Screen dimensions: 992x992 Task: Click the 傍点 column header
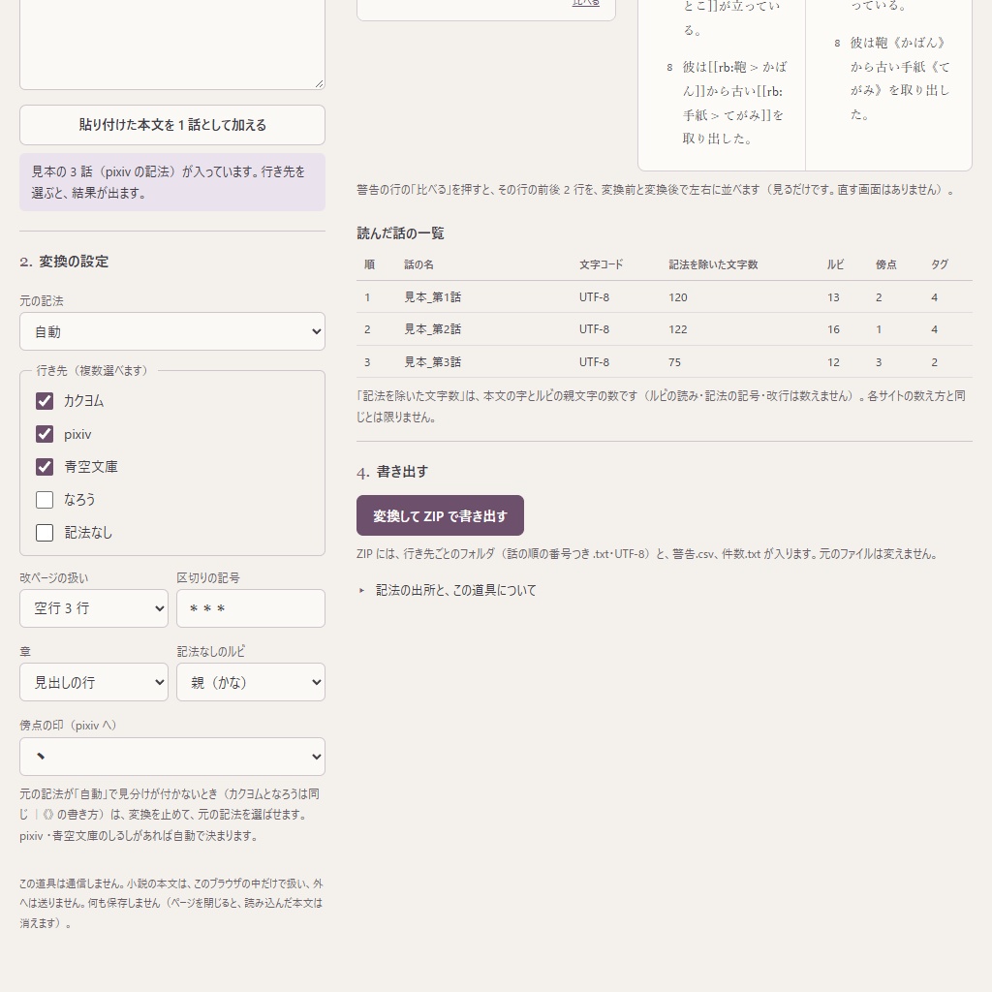(x=885, y=264)
